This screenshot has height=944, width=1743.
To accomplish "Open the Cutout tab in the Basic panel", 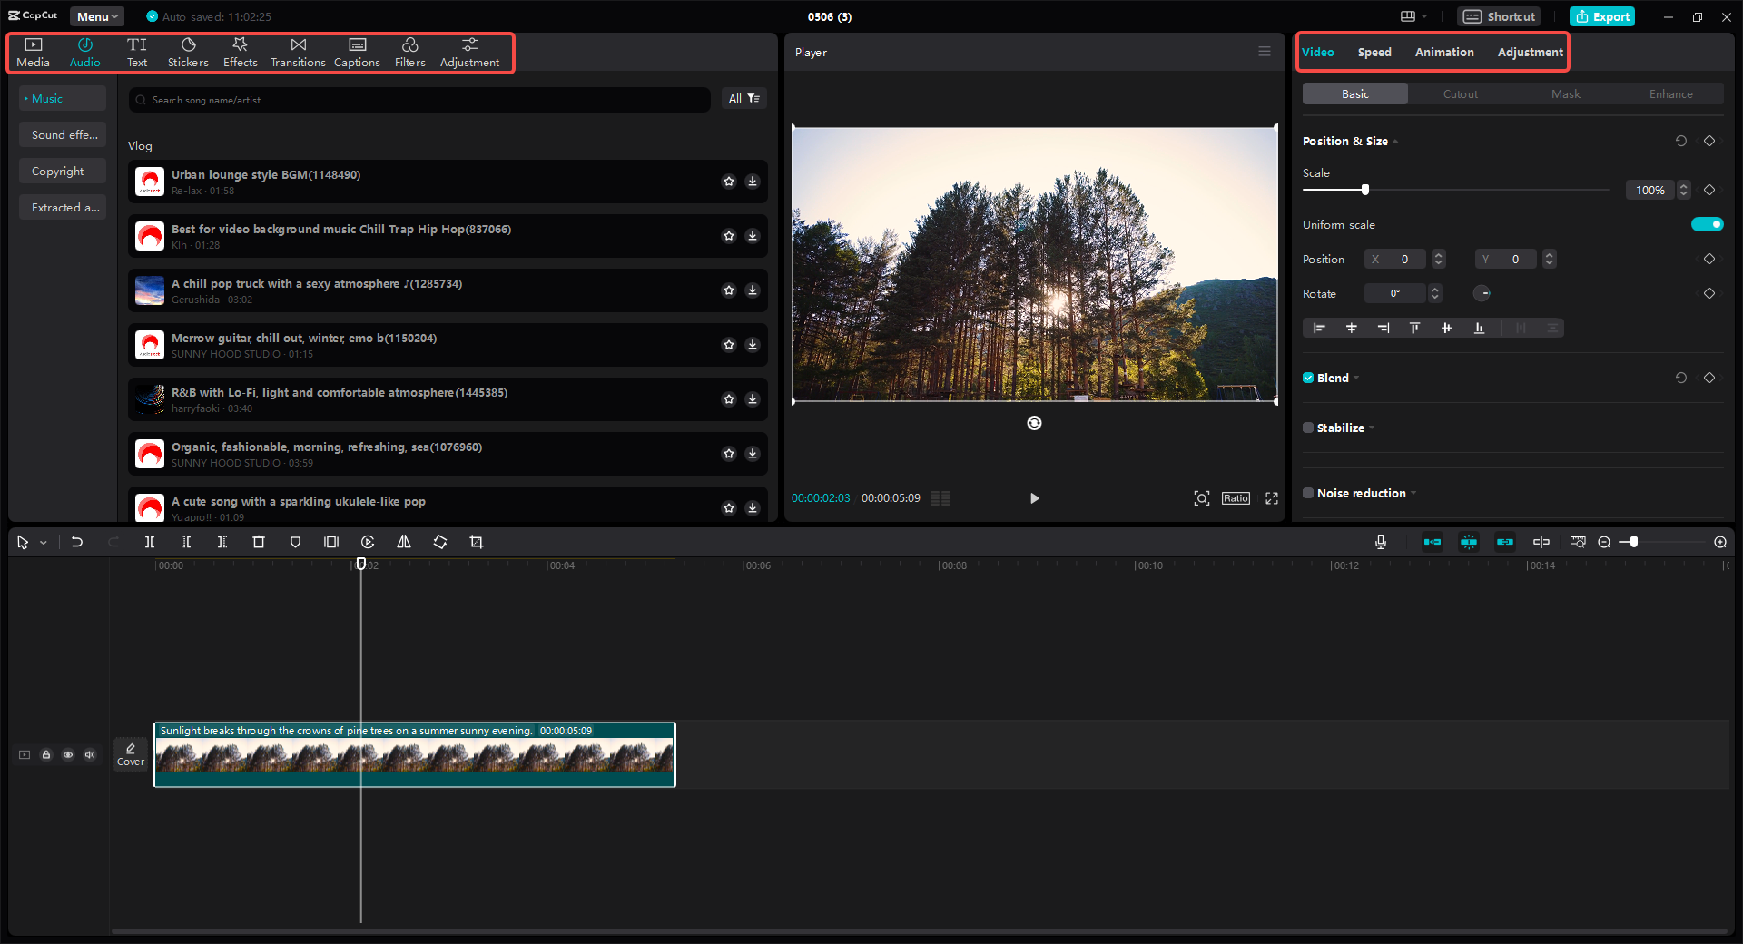I will click(x=1460, y=93).
